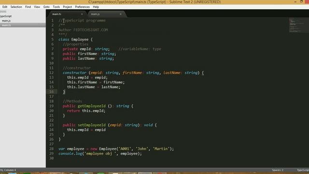Click 'this.firstName = firstName;' line
Screen dimensions: 309x174
96,82
